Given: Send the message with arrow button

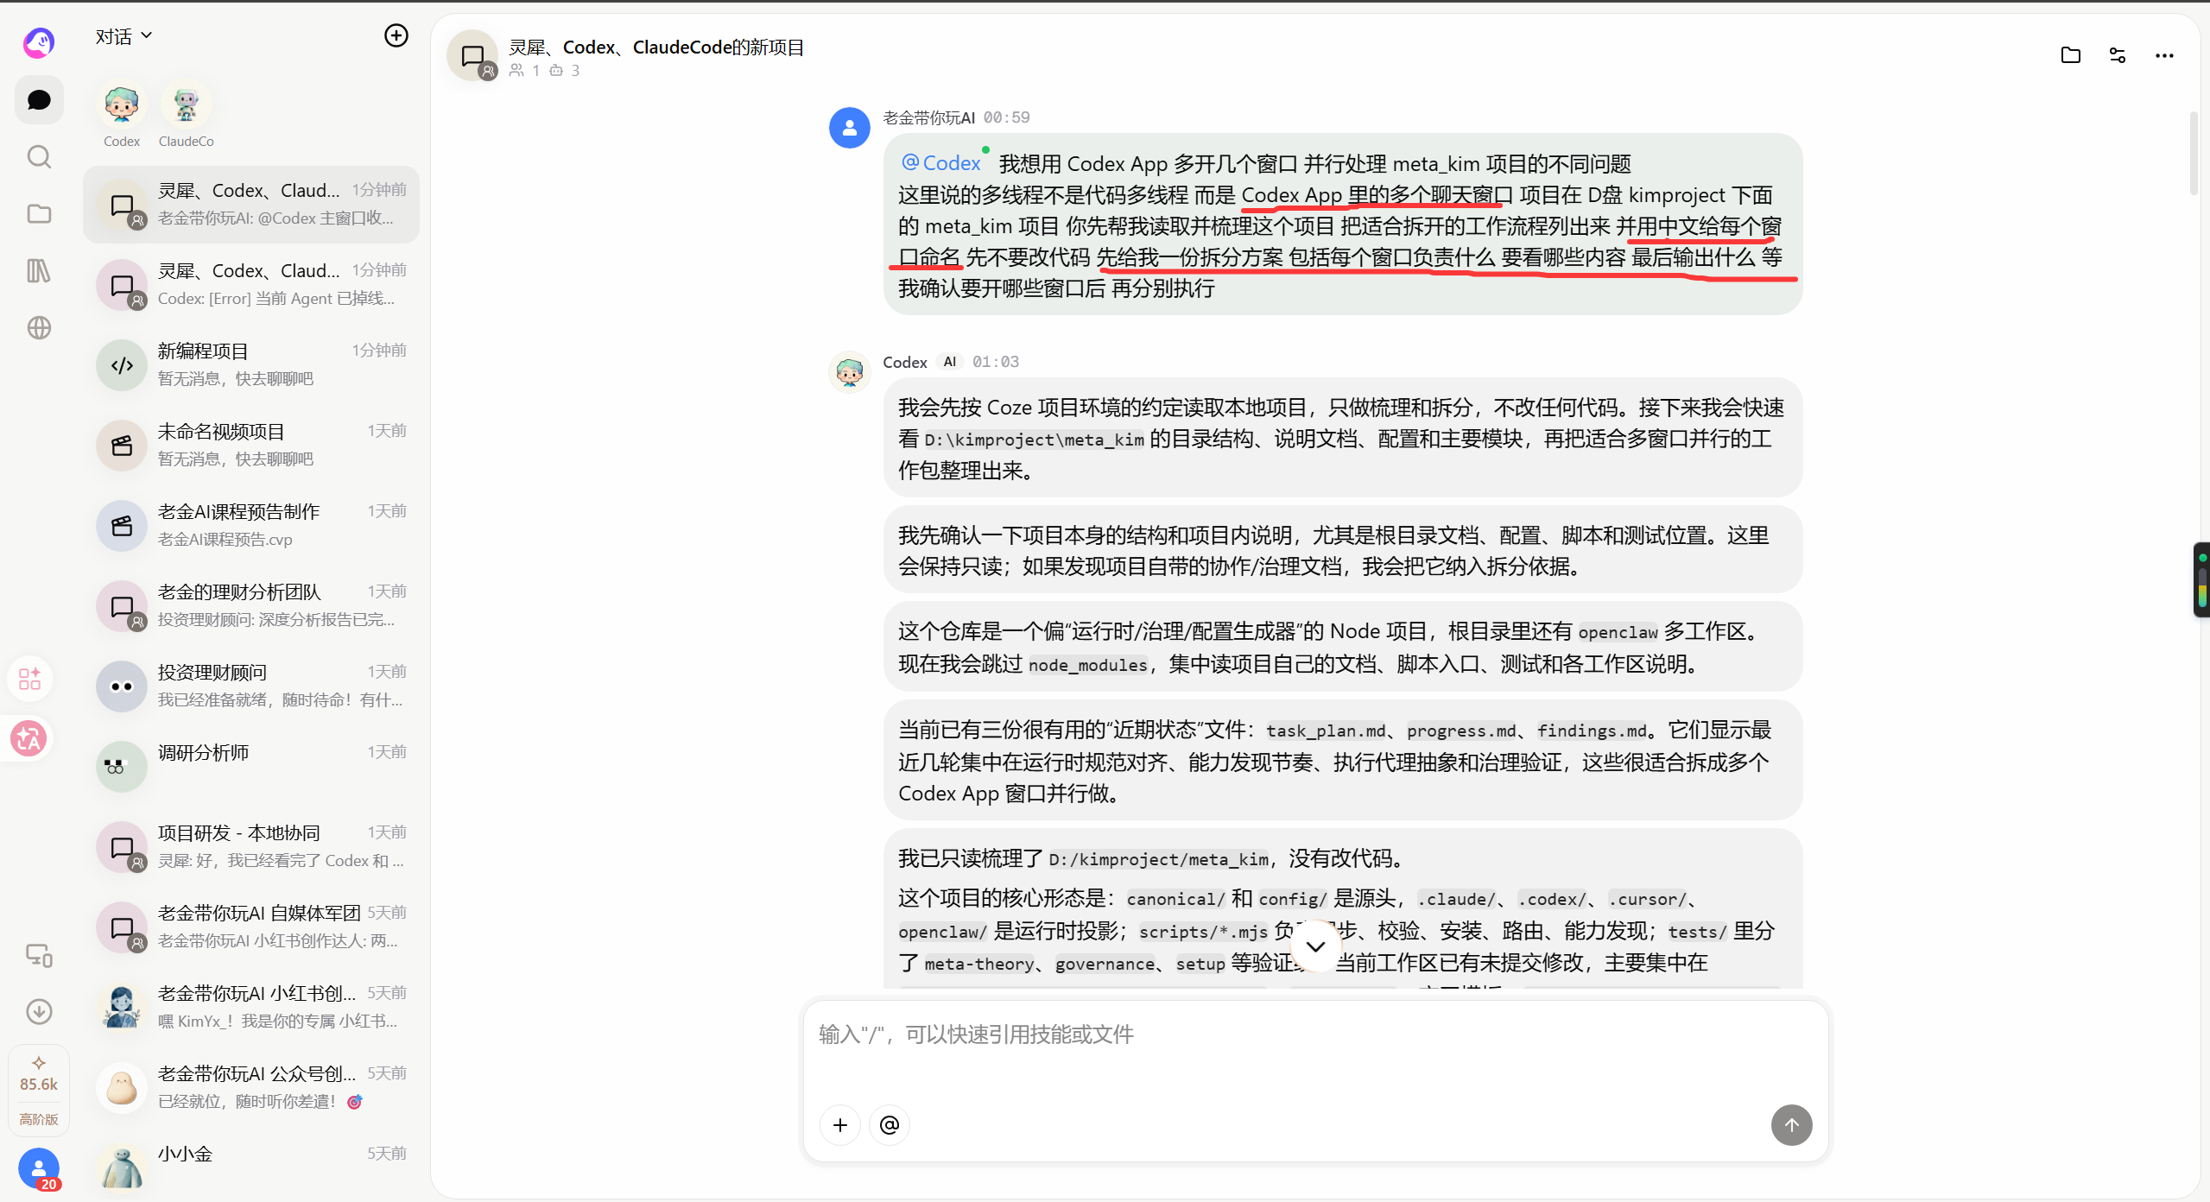Looking at the screenshot, I should click(x=1792, y=1125).
